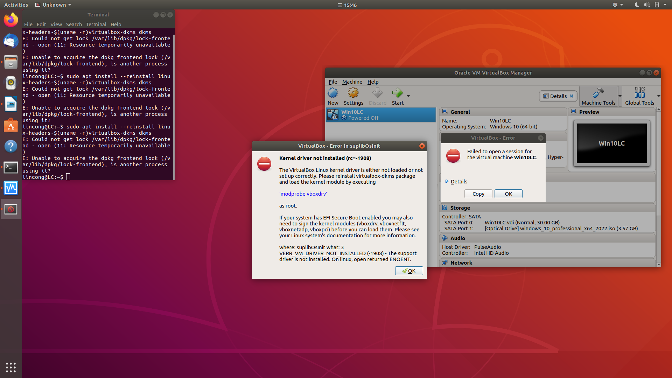Show the Applications grid

click(11, 367)
